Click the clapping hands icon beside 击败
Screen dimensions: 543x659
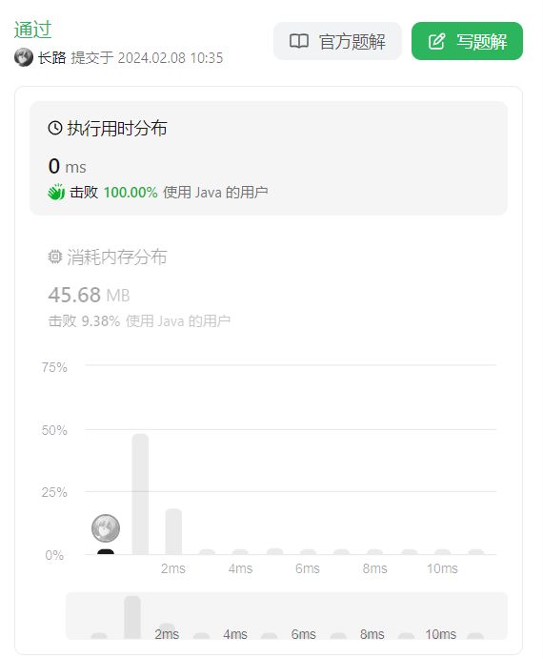[56, 192]
